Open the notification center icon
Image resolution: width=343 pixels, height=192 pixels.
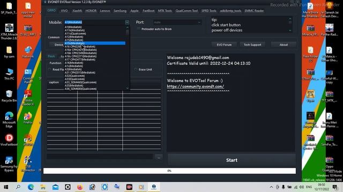coord(335,187)
